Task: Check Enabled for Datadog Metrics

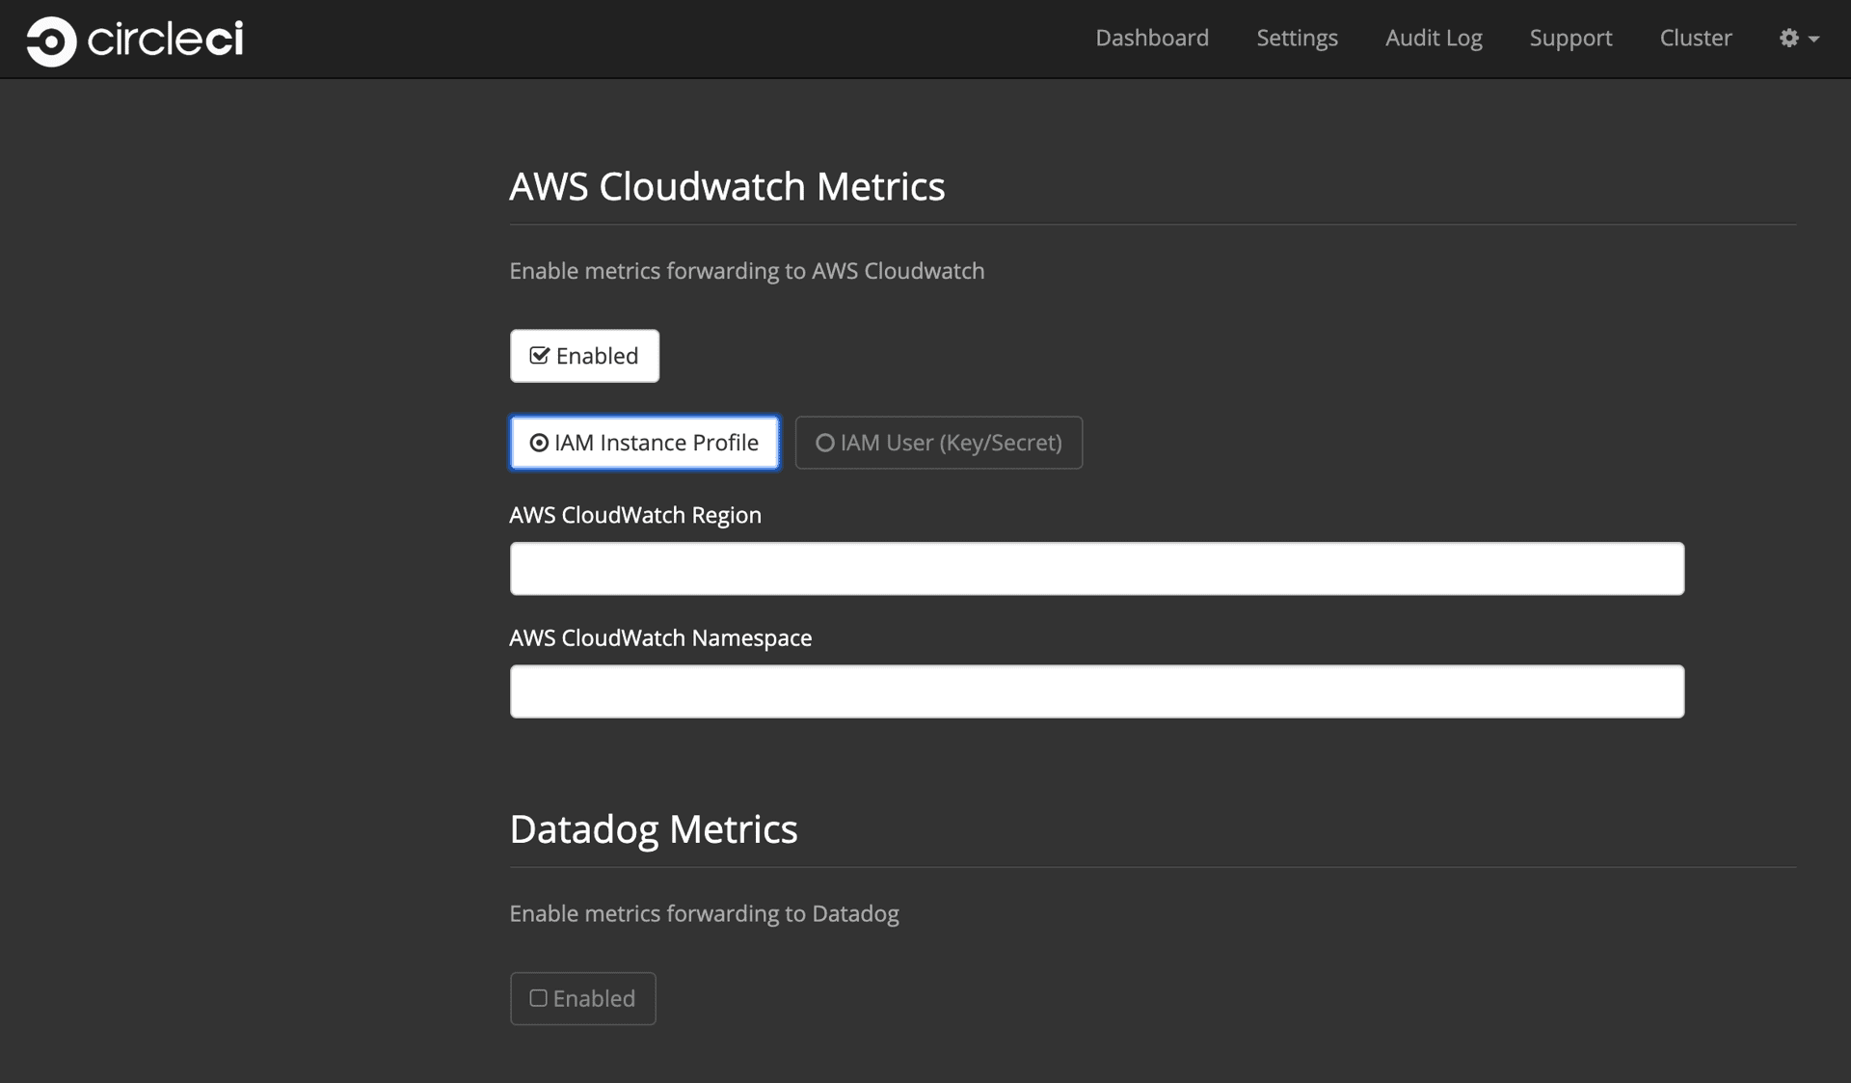Action: pyautogui.click(x=583, y=998)
